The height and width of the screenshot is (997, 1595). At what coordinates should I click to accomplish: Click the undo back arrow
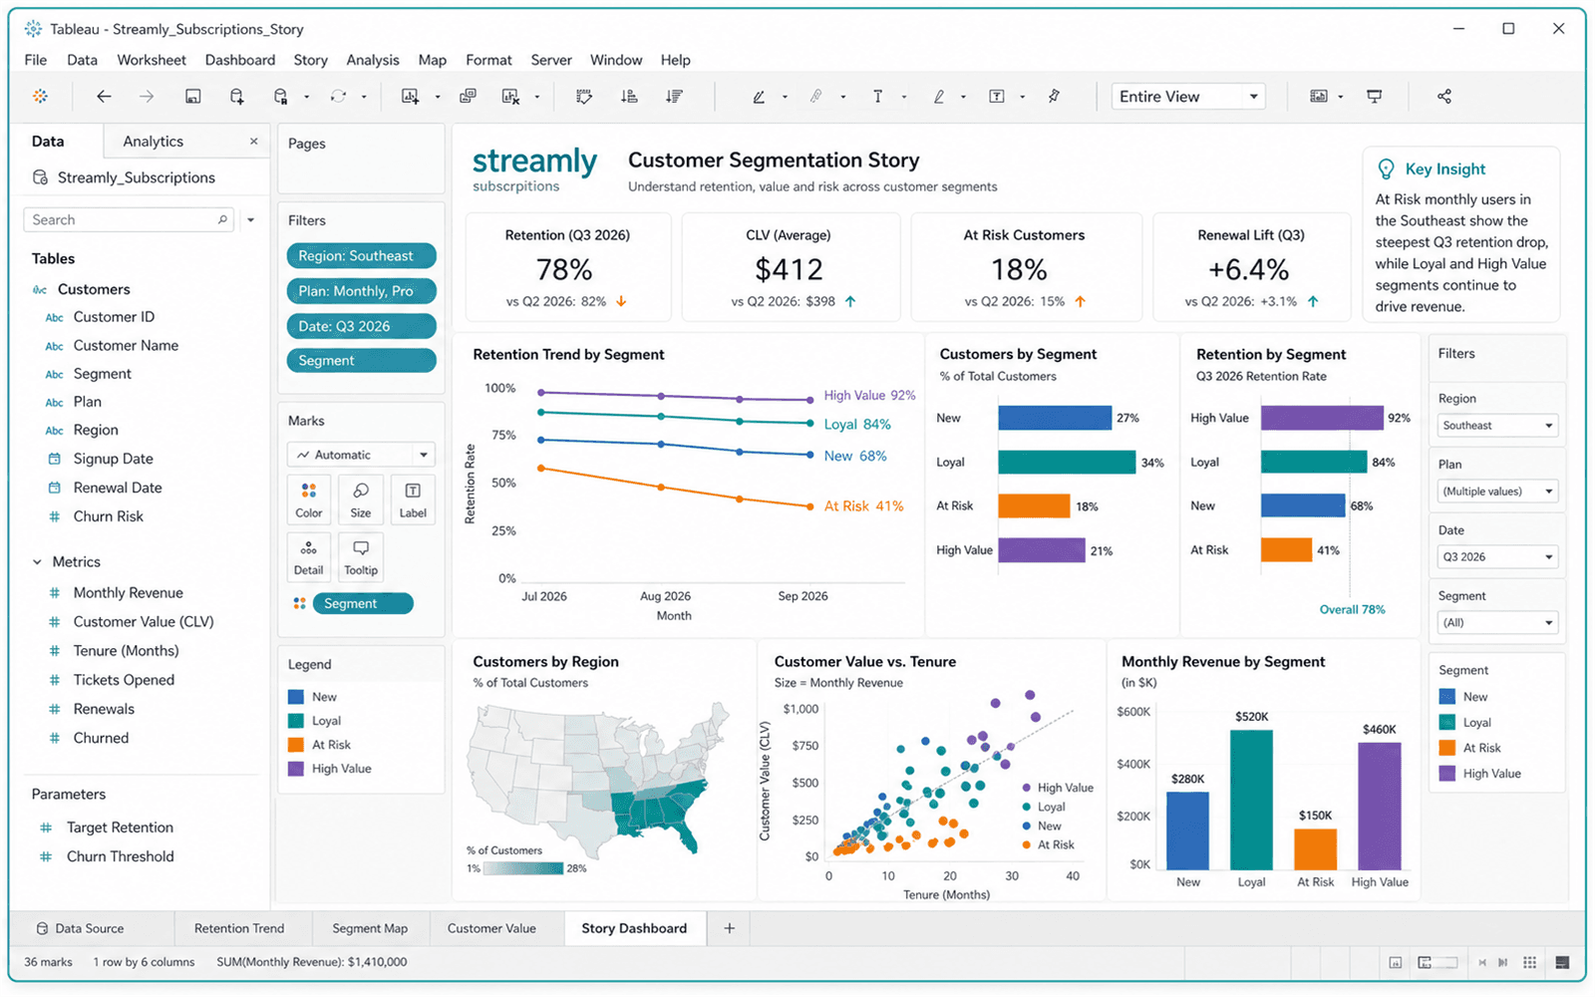point(104,97)
